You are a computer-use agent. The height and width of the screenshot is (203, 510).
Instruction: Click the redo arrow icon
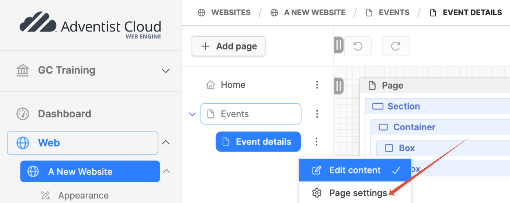(x=395, y=46)
